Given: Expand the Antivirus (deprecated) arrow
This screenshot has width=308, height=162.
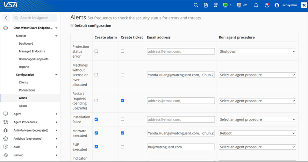Looking at the screenshot, I should pyautogui.click(x=56, y=139).
